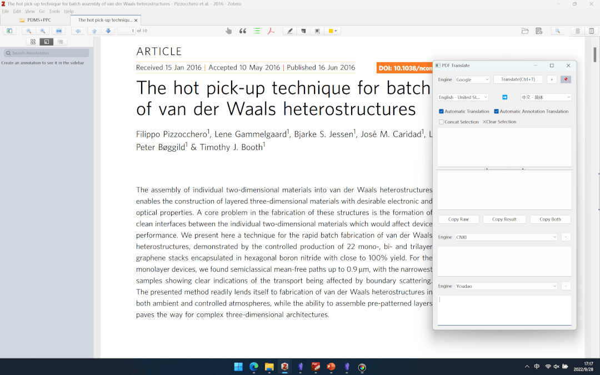Image resolution: width=600 pixels, height=375 pixels.
Task: Click the open folder icon in toolbar
Action: [x=525, y=31]
